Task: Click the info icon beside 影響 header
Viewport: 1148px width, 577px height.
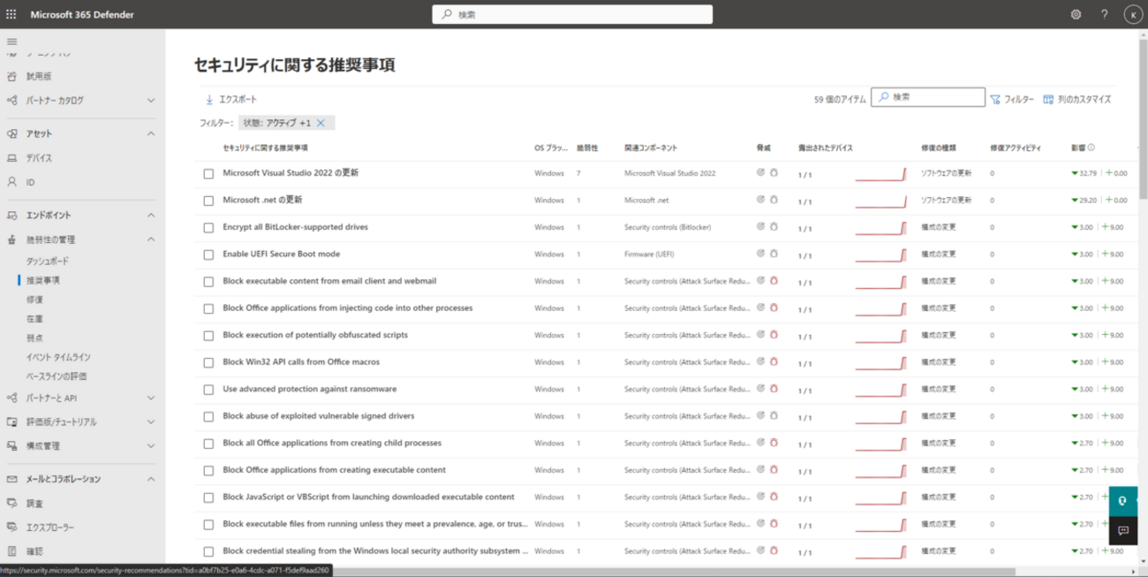Action: tap(1091, 148)
